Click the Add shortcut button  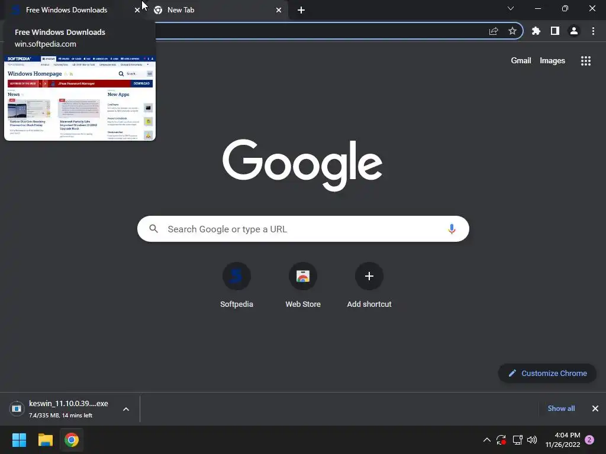pyautogui.click(x=369, y=285)
